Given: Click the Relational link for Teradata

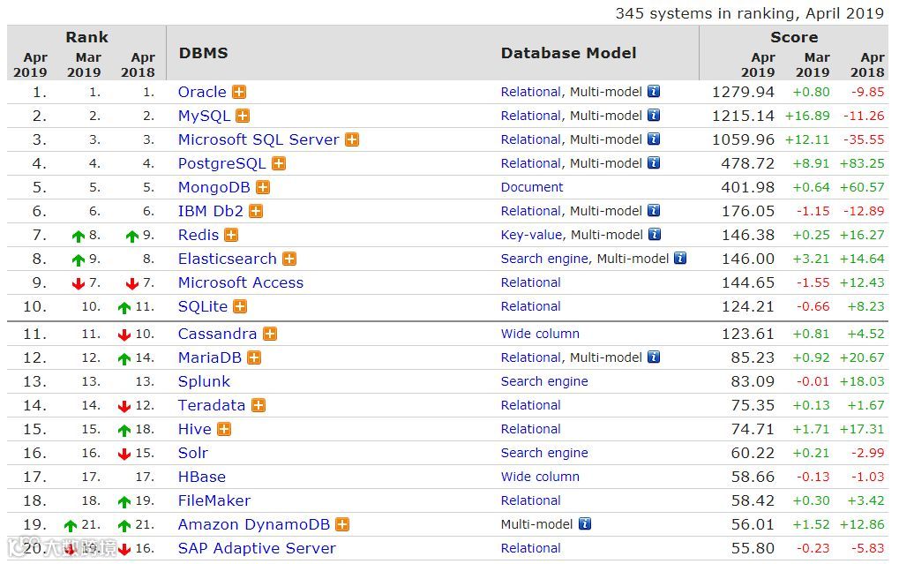Looking at the screenshot, I should click(x=531, y=405).
